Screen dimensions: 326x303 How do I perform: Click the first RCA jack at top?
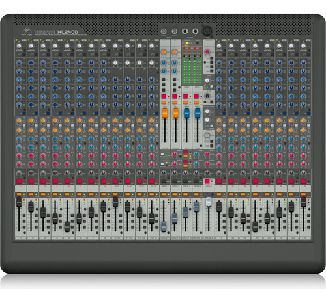164,31
